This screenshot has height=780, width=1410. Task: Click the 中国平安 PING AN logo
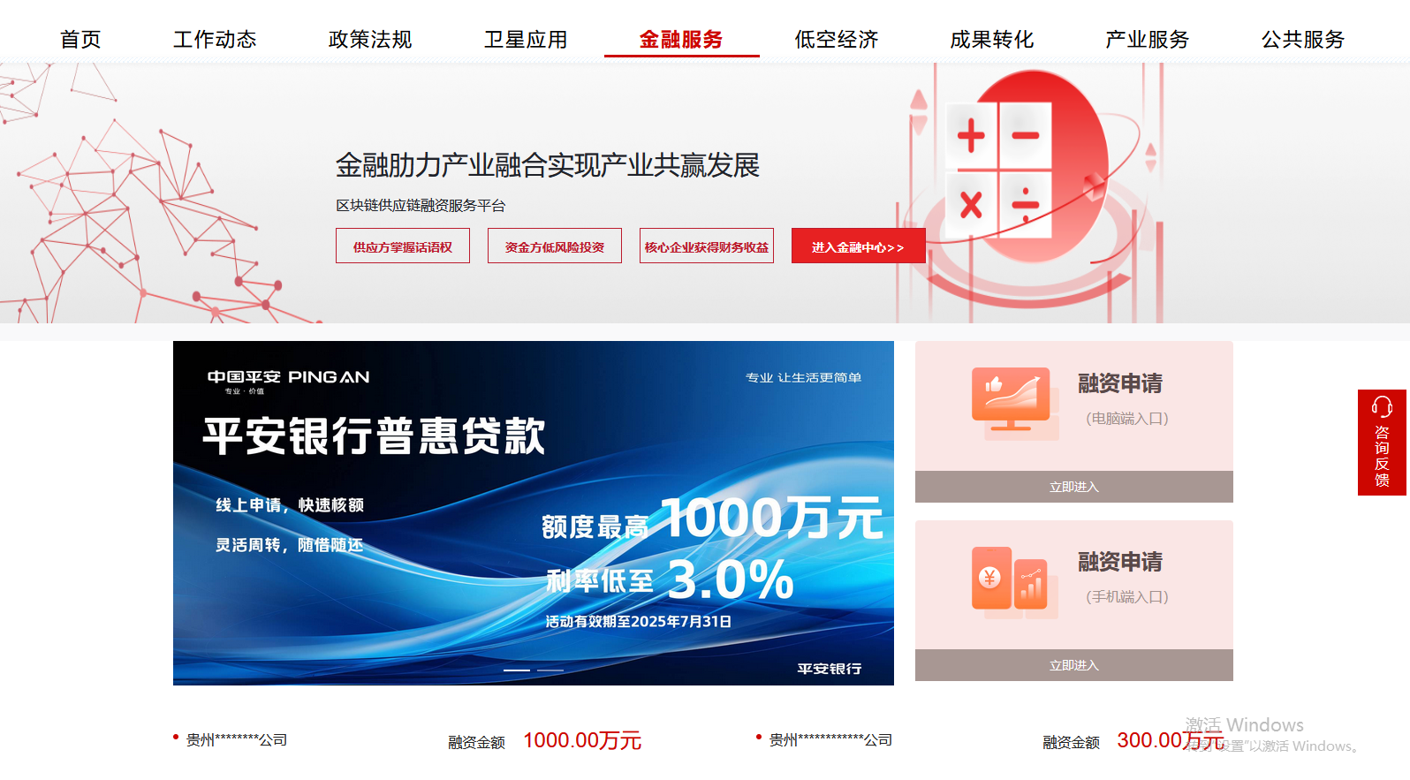pos(288,380)
